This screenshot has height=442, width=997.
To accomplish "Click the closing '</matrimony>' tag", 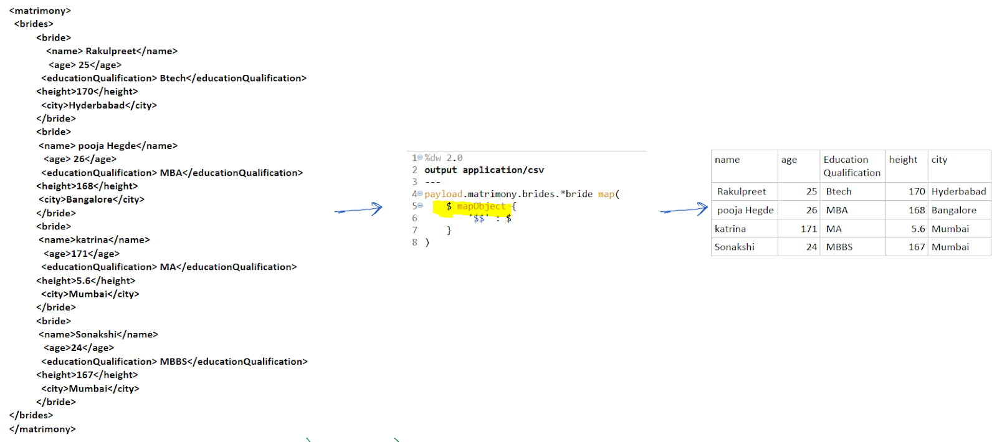I will 42,429.
